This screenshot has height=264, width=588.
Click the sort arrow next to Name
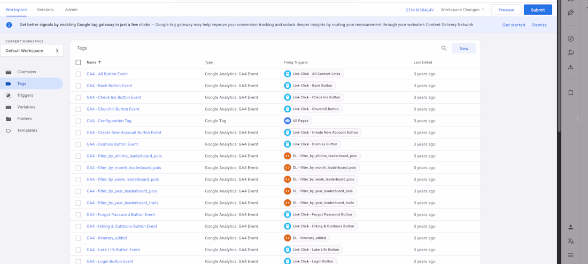coord(100,62)
